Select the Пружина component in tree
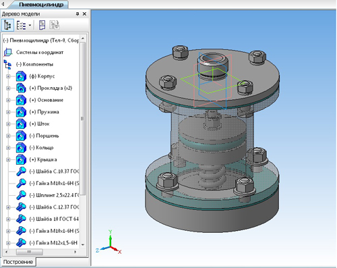The image size is (337, 268). (44, 112)
